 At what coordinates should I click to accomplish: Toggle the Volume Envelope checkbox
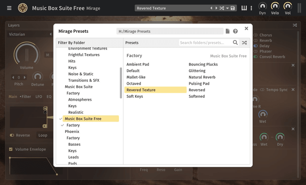pos(11,149)
